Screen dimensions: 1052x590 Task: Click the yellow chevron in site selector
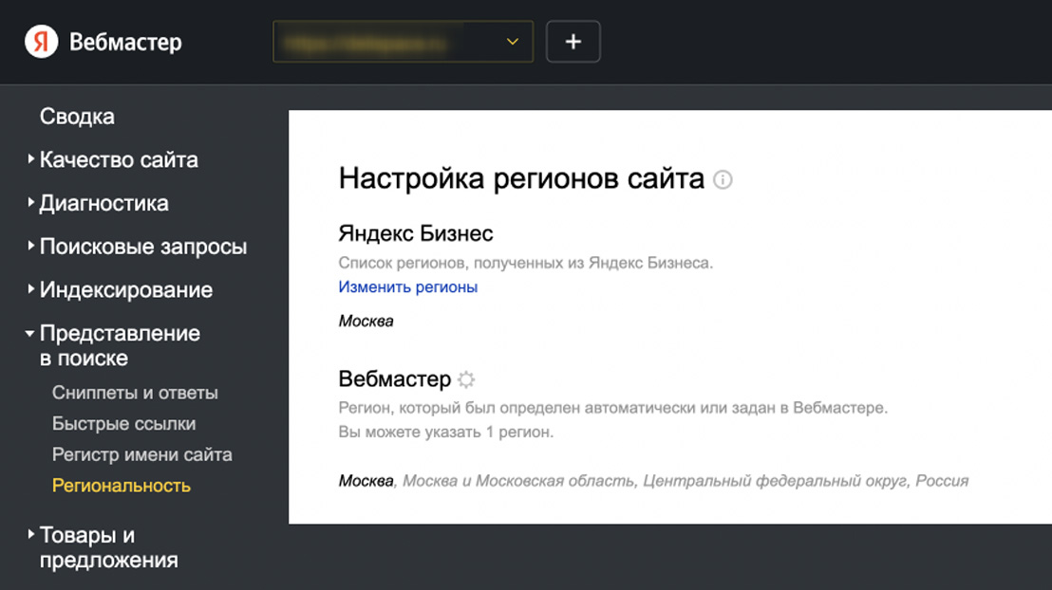(x=513, y=42)
